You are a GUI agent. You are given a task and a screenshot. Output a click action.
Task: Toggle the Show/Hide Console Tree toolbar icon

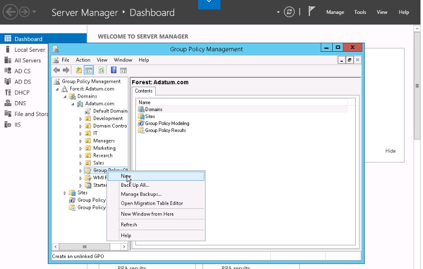click(89, 70)
